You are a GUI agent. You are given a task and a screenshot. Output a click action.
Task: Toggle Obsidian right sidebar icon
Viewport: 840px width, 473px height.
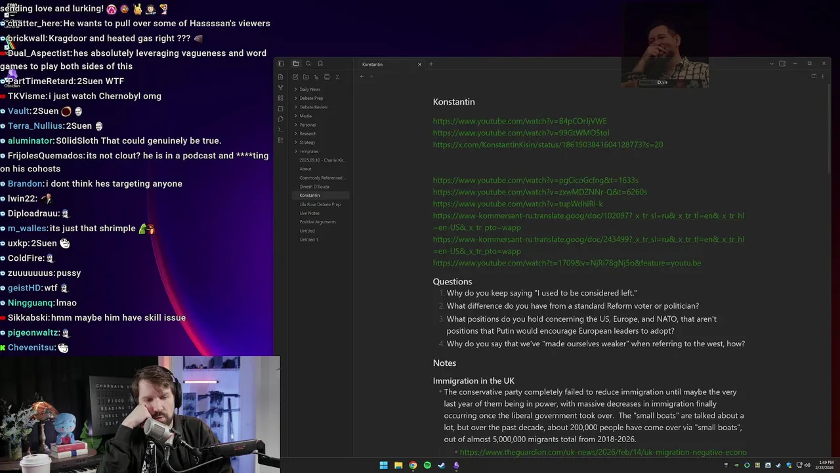782,64
